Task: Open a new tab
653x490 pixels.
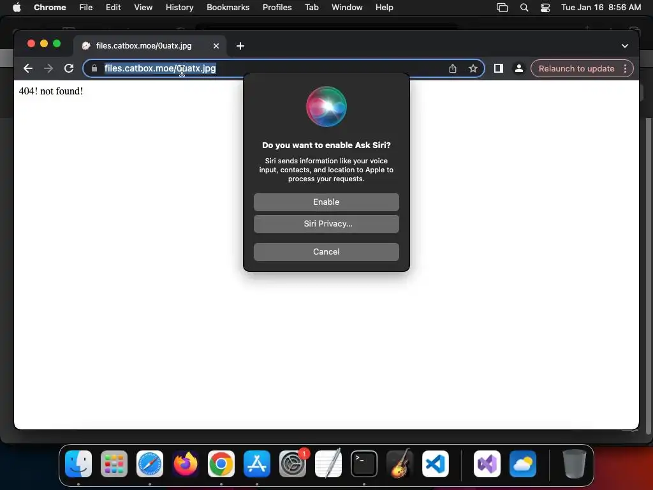Action: point(240,46)
